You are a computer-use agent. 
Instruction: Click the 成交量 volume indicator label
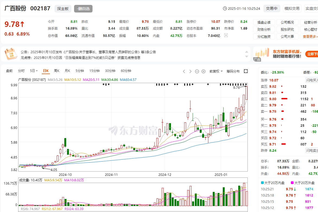point(30,180)
